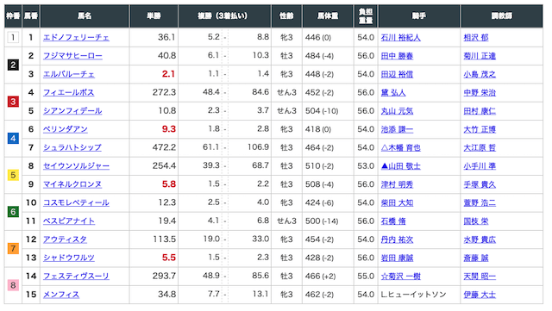Open horse link メンフィス
The height and width of the screenshot is (311, 552).
click(61, 294)
